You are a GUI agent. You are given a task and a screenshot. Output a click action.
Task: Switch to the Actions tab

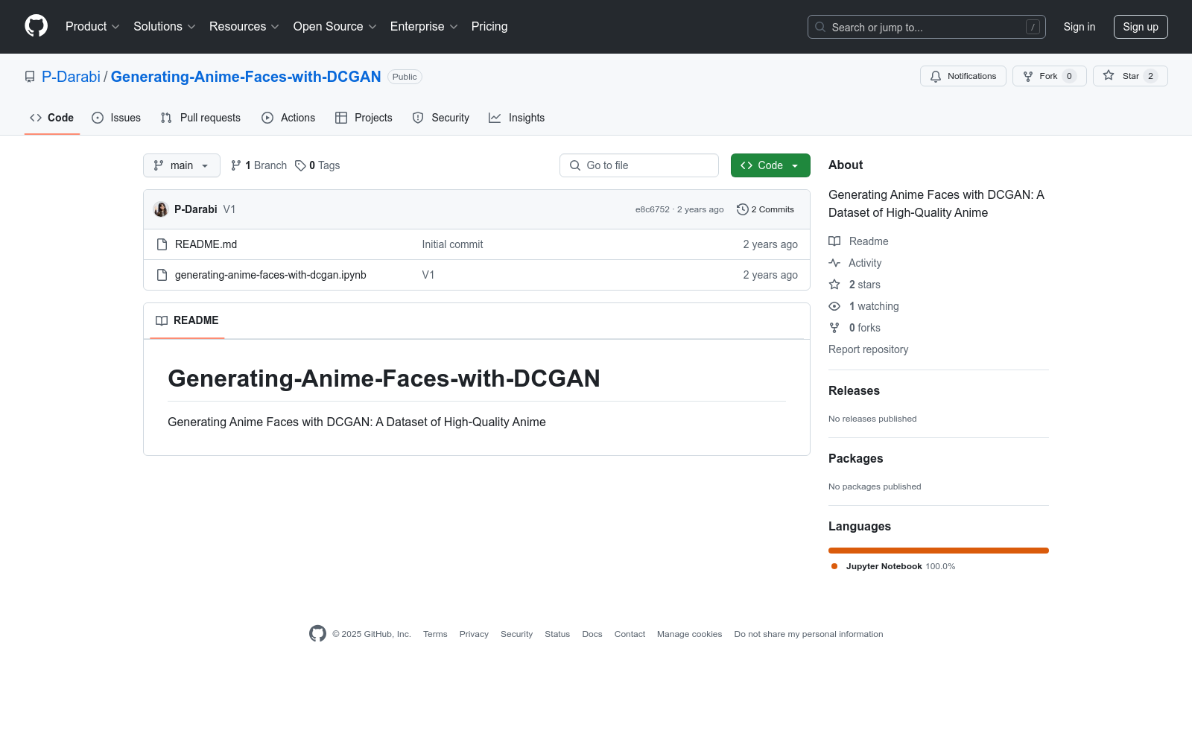click(x=288, y=118)
